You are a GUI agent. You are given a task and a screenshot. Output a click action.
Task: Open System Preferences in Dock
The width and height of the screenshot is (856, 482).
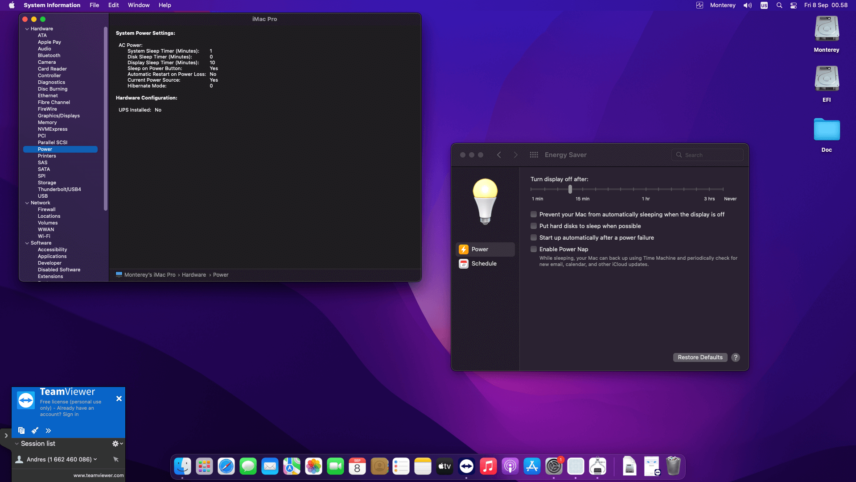[x=554, y=466]
